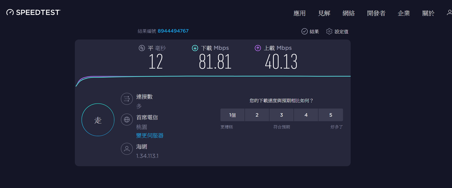Click the ISP person icon
This screenshot has width=452, height=188.
127,149
